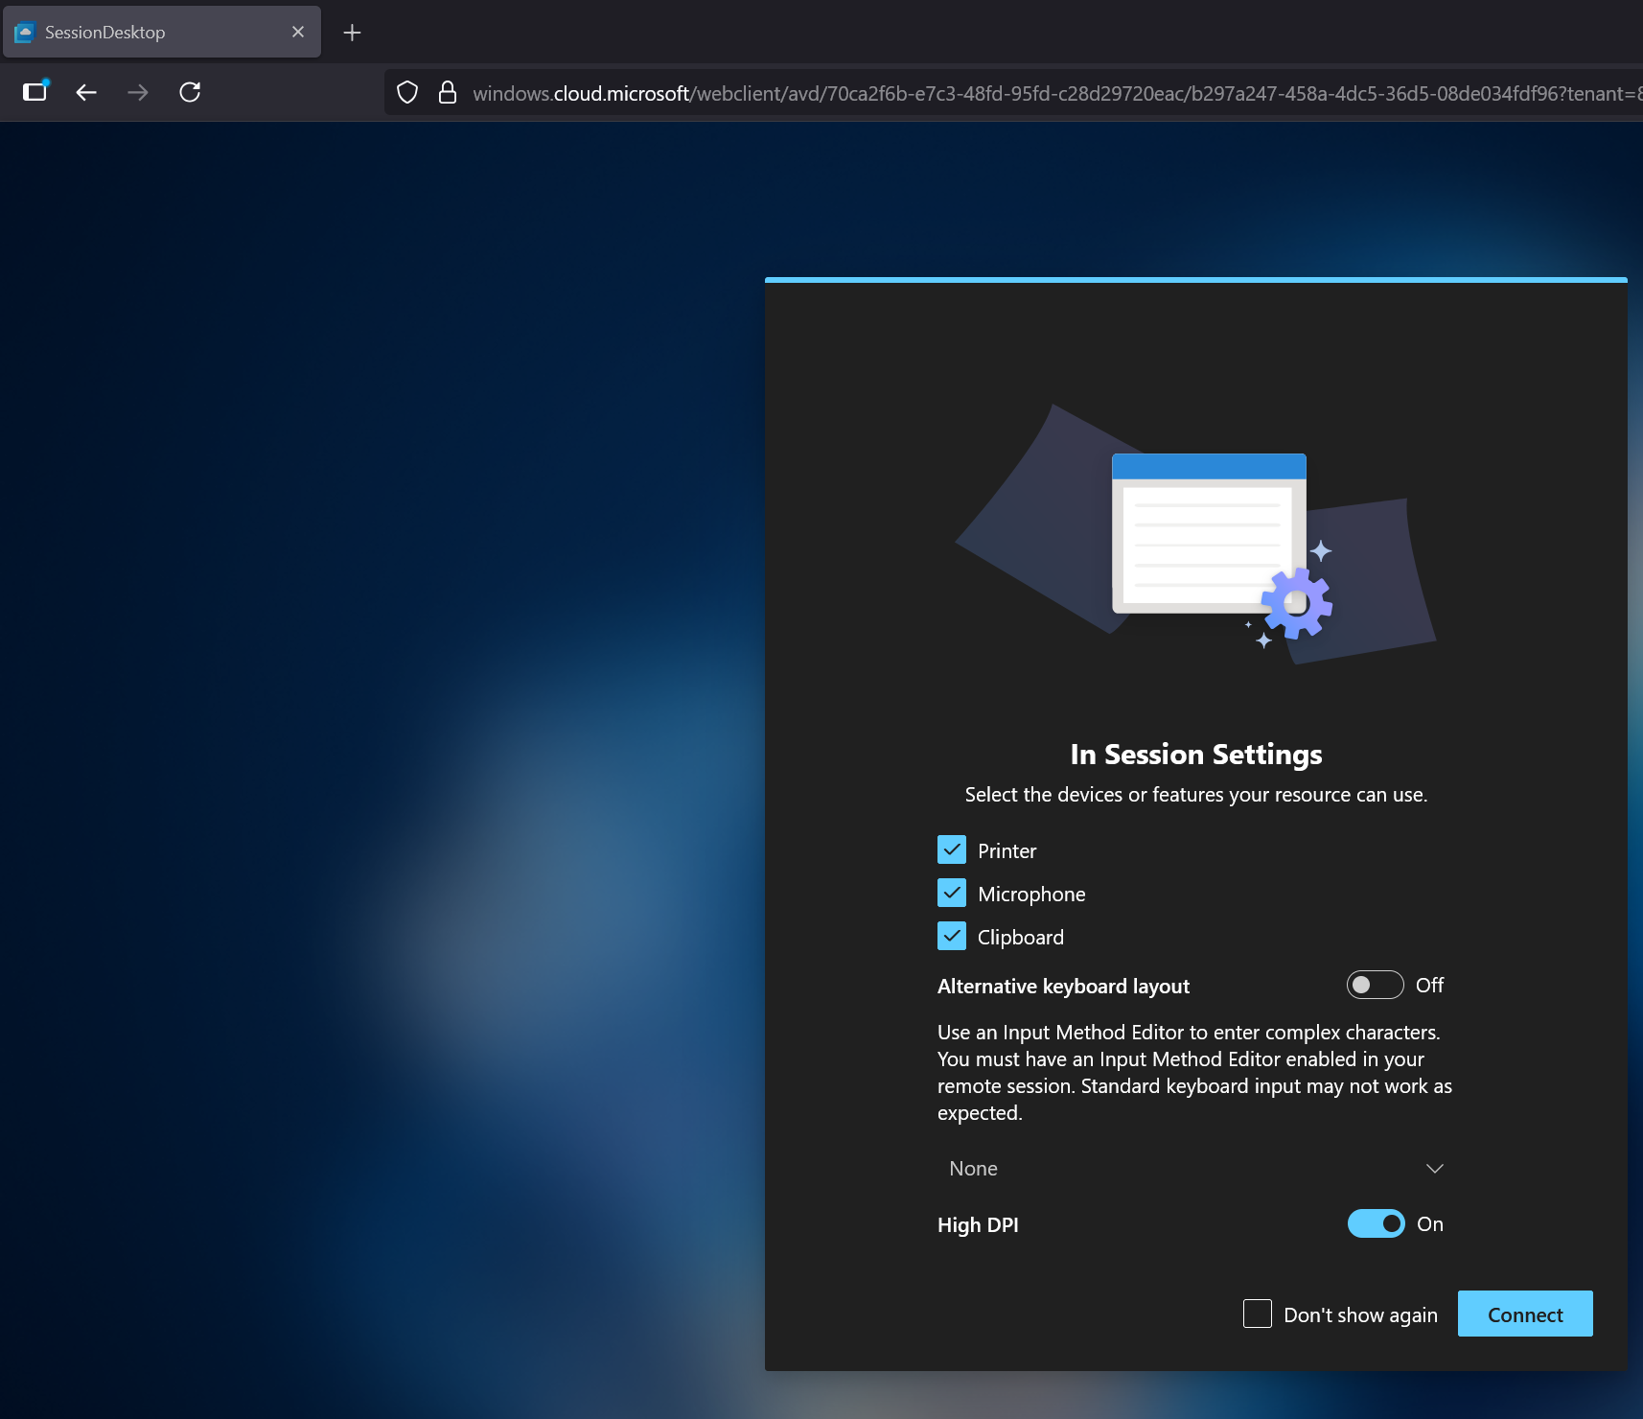Screen dimensions: 1643x1419
Task: Click the site security padlock icon
Action: (447, 92)
